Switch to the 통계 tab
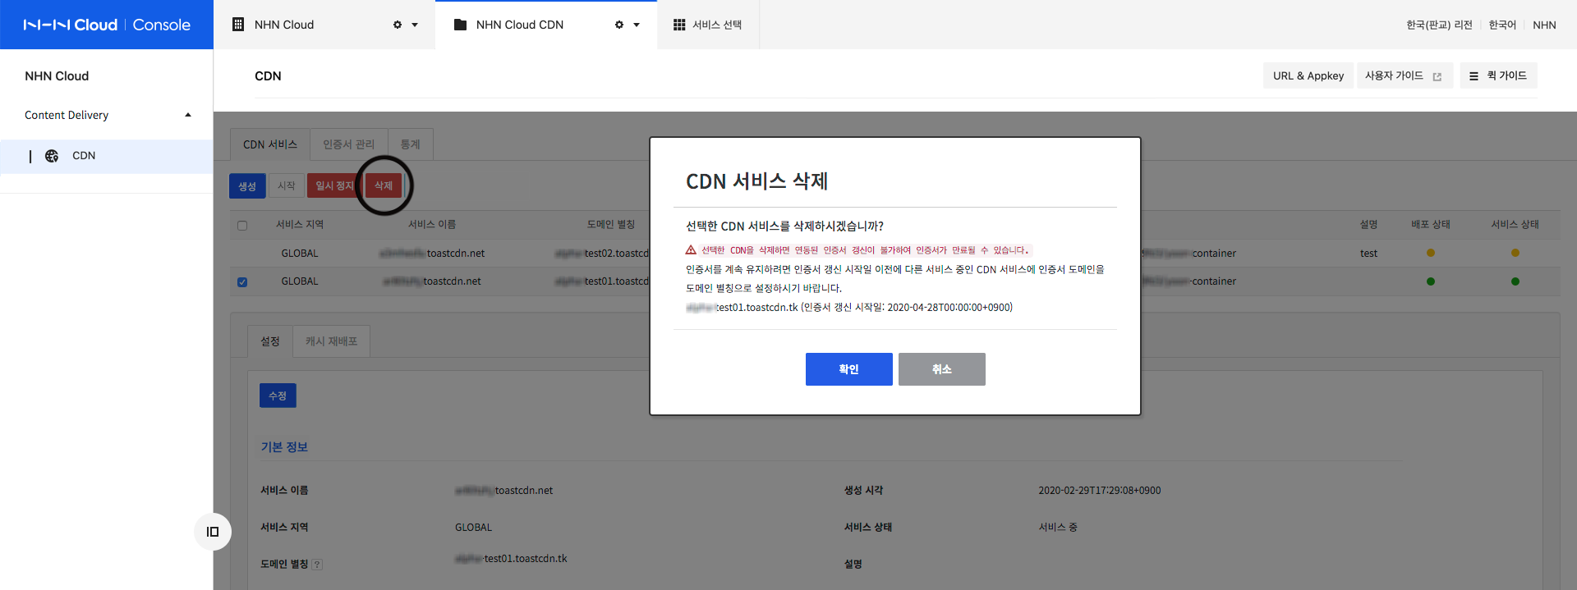Screen dimensions: 1577x590 (410, 144)
